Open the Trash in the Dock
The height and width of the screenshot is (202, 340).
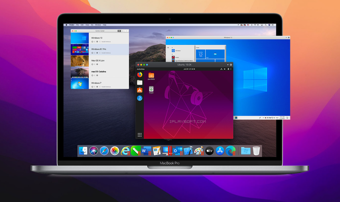point(256,151)
